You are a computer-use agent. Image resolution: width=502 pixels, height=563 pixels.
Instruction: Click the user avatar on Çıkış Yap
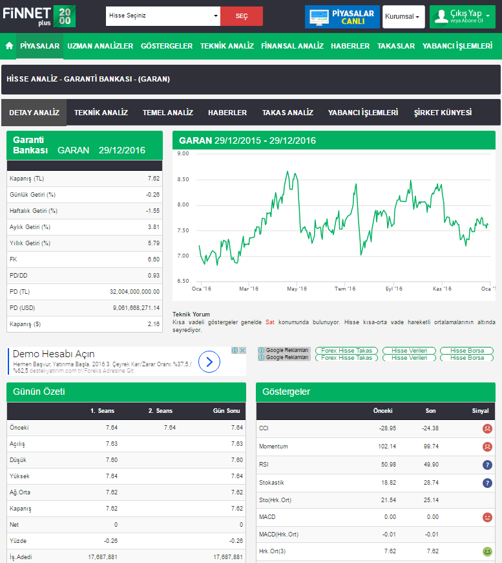click(x=441, y=17)
